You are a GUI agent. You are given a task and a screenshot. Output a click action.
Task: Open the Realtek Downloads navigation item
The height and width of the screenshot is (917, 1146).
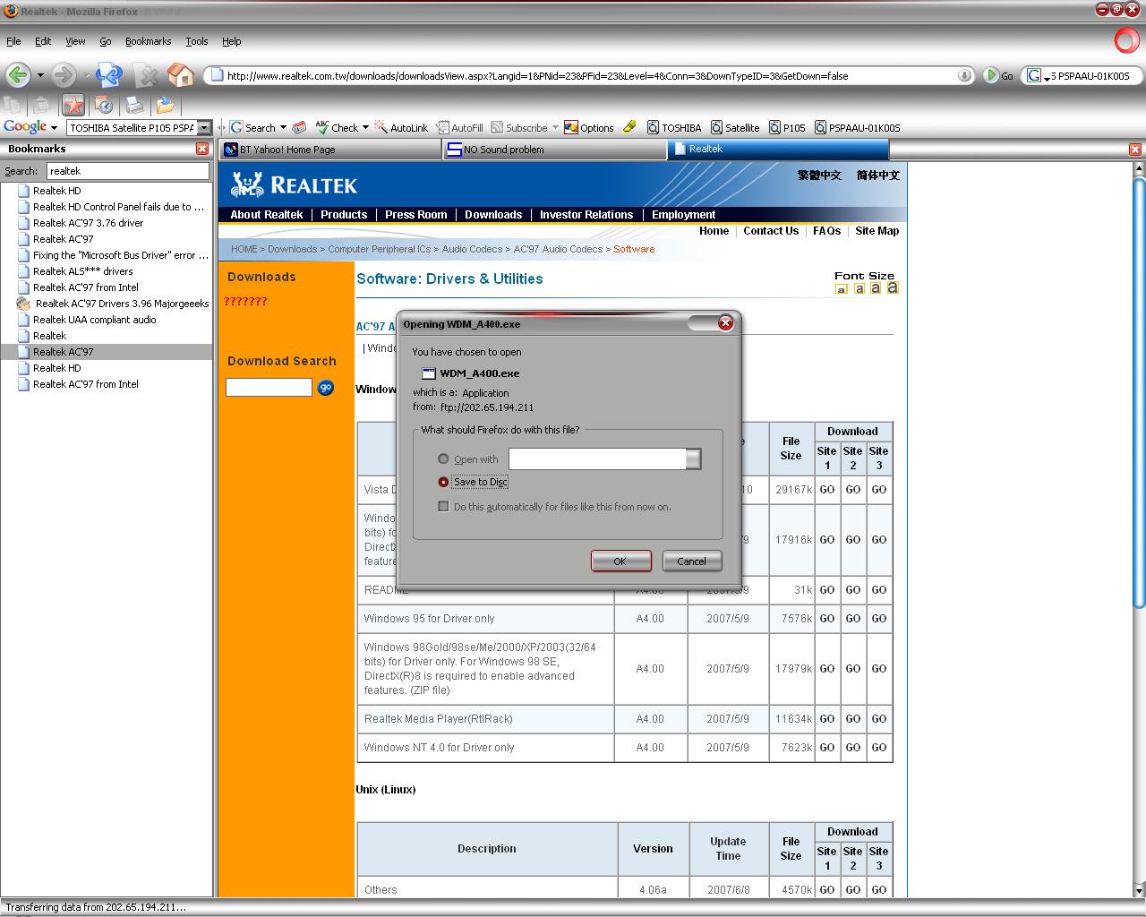point(493,215)
